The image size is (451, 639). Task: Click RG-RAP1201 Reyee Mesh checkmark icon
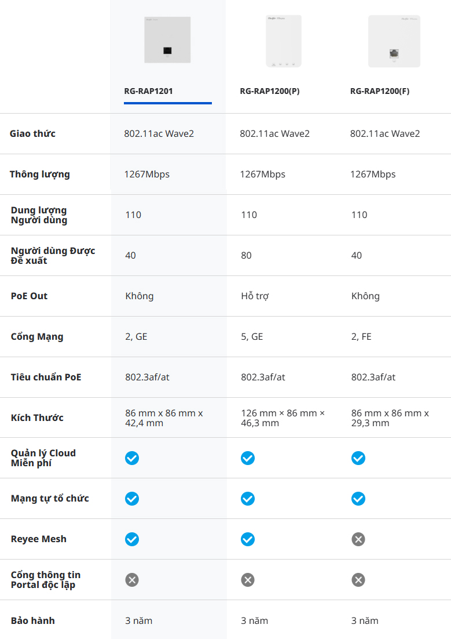click(x=132, y=539)
